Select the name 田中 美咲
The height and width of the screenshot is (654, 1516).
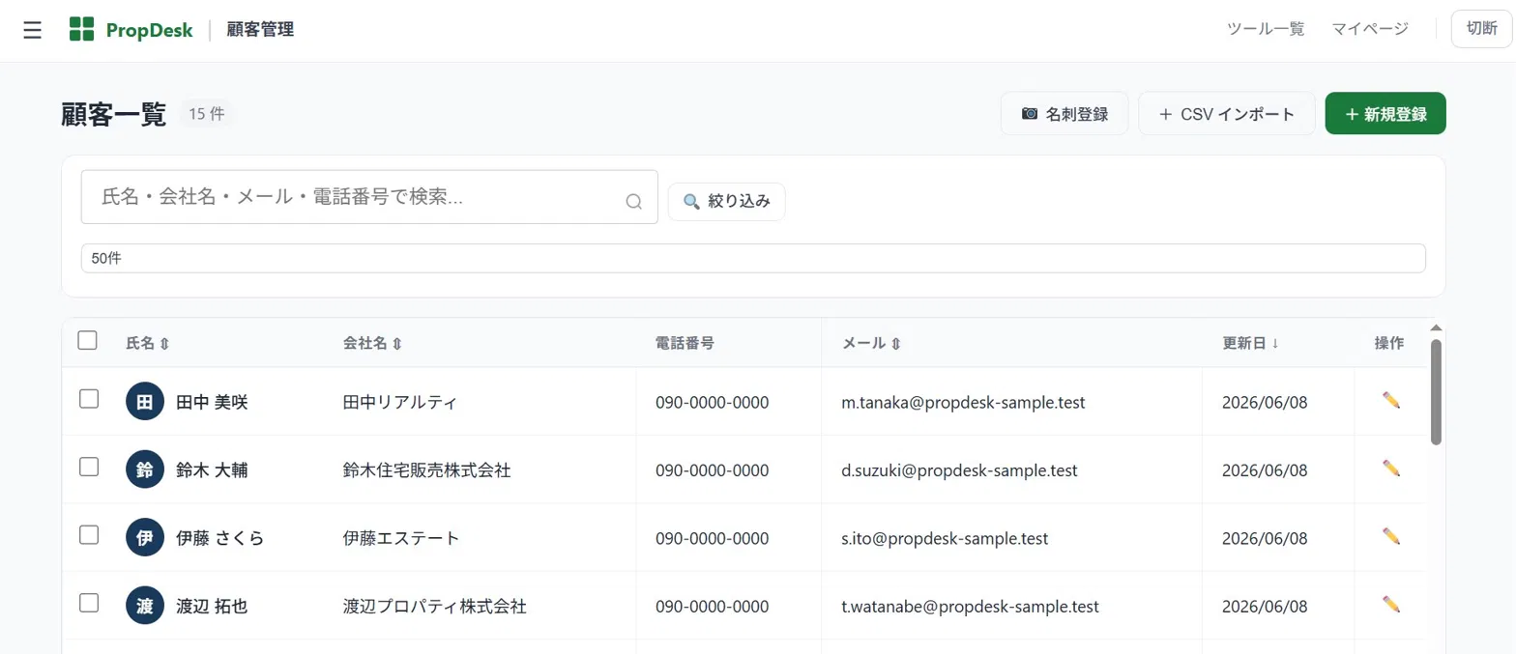pyautogui.click(x=212, y=402)
